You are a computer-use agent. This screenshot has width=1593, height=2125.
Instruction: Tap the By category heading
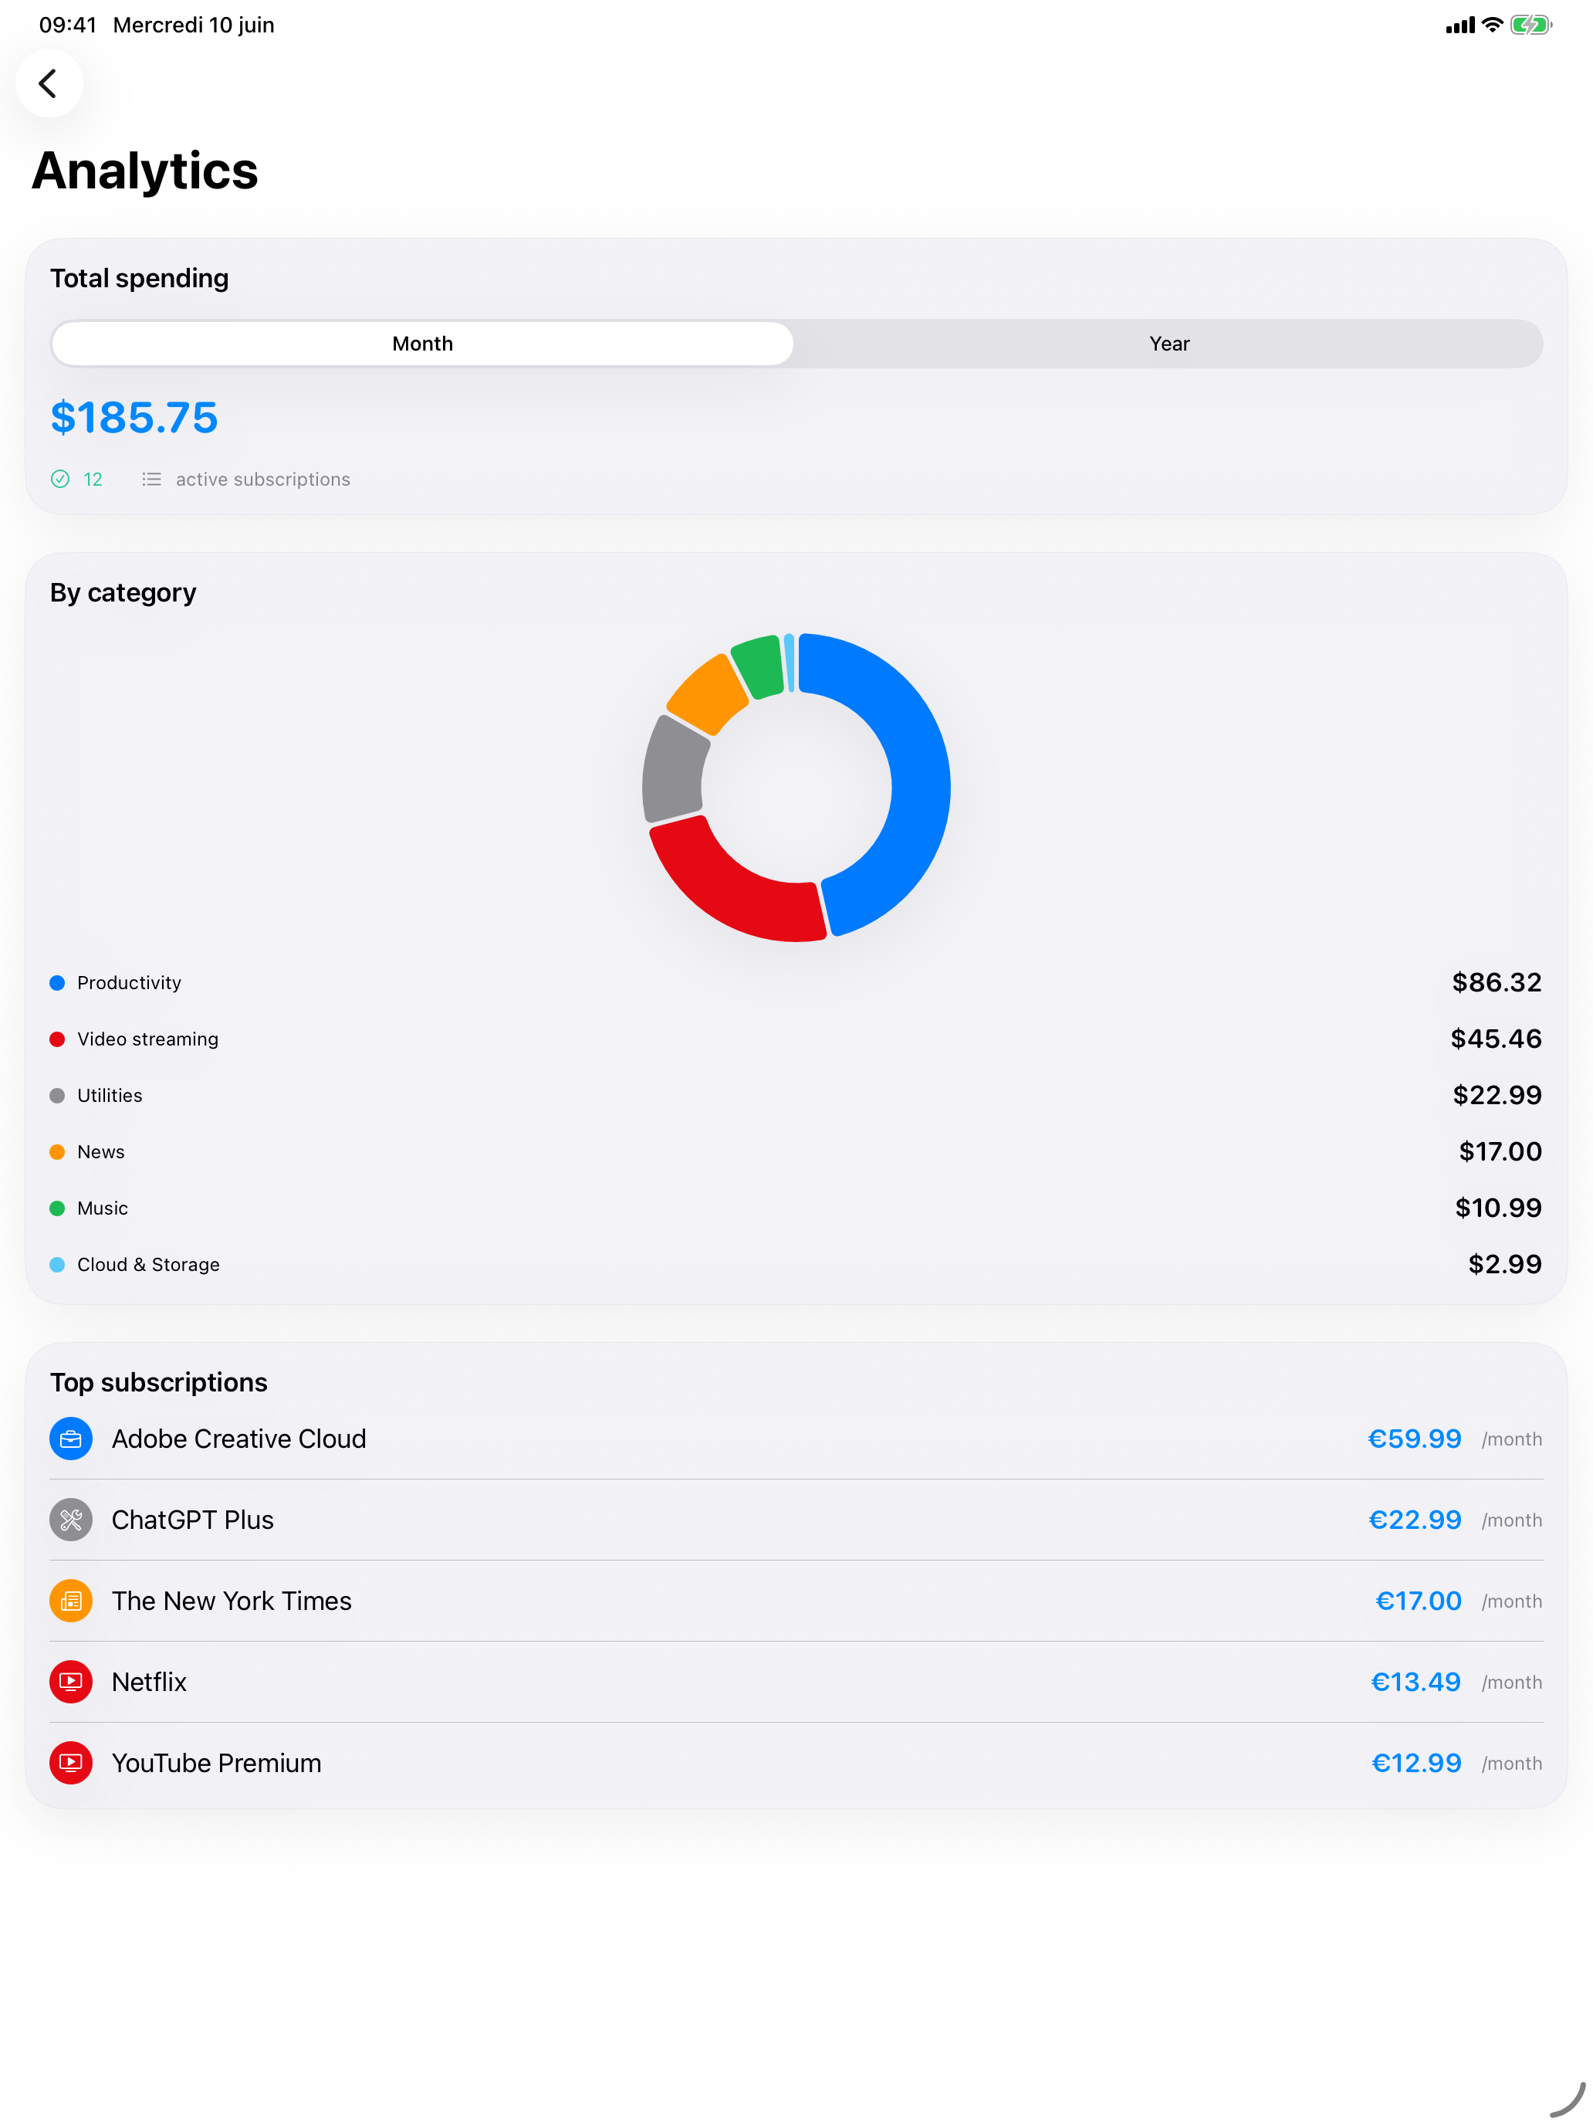(123, 594)
